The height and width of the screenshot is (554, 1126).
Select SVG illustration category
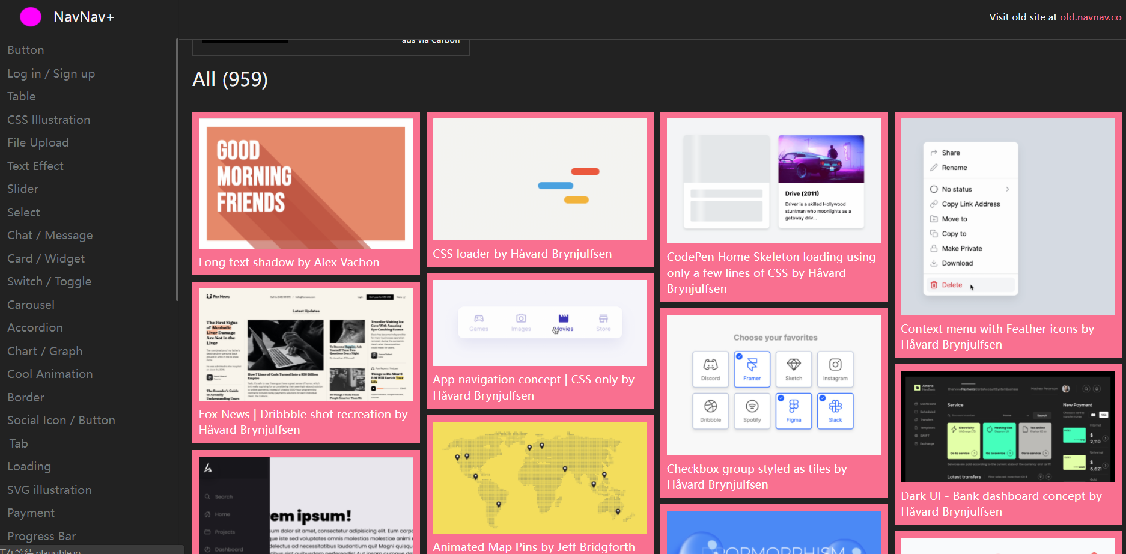point(49,490)
